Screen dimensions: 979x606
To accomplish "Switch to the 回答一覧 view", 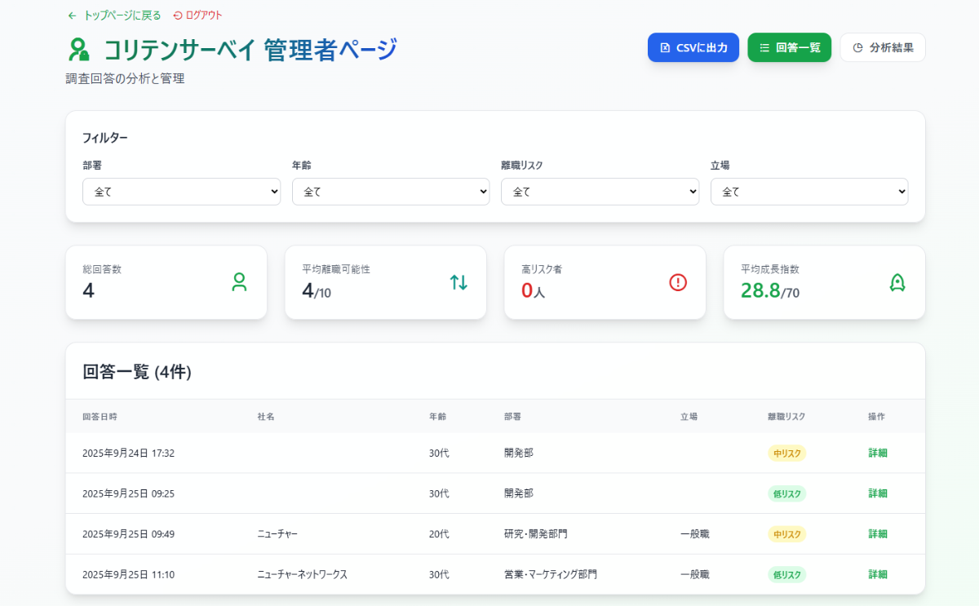I will (789, 47).
